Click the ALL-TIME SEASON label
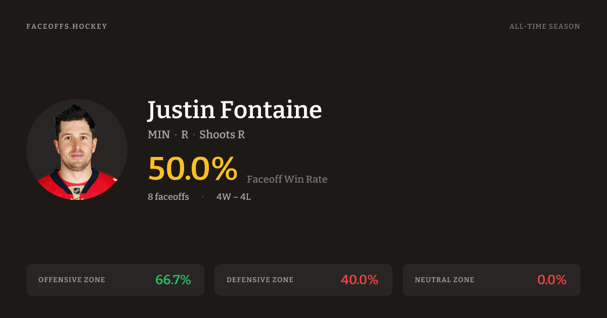607x318 pixels. click(544, 26)
